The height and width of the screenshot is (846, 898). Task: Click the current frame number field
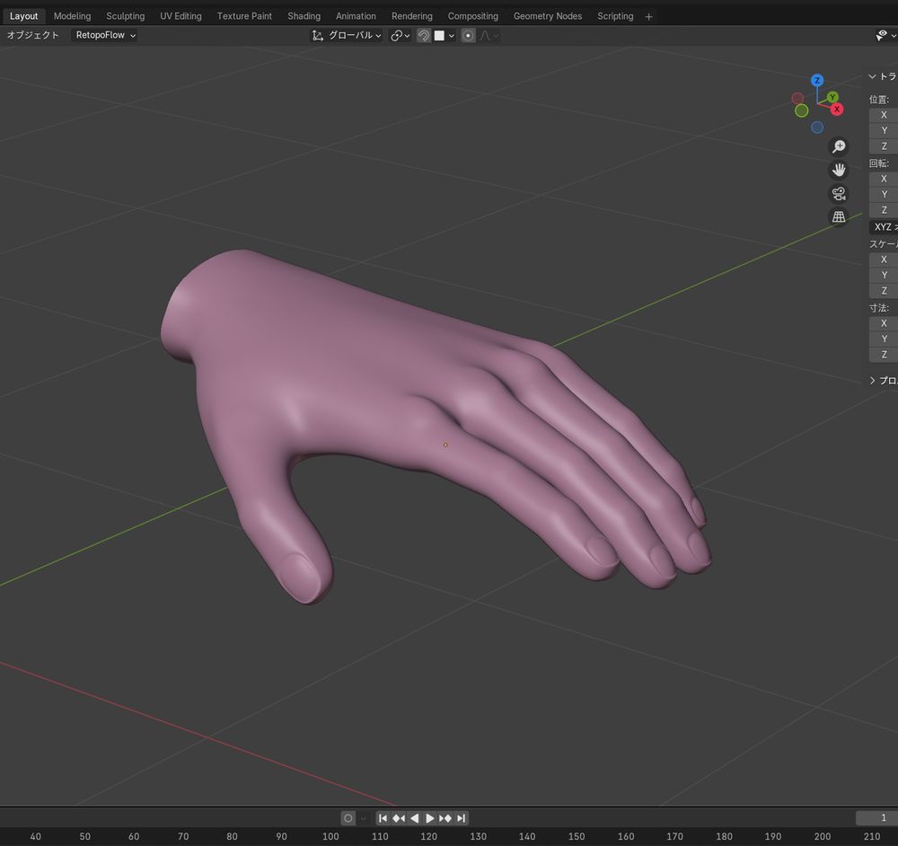[x=876, y=818]
